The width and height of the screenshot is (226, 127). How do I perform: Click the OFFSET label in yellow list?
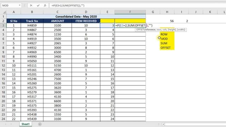click(166, 48)
